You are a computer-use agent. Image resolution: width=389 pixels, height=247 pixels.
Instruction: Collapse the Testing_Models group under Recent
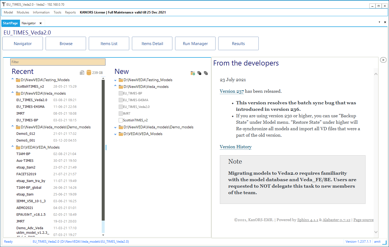tap(12, 79)
